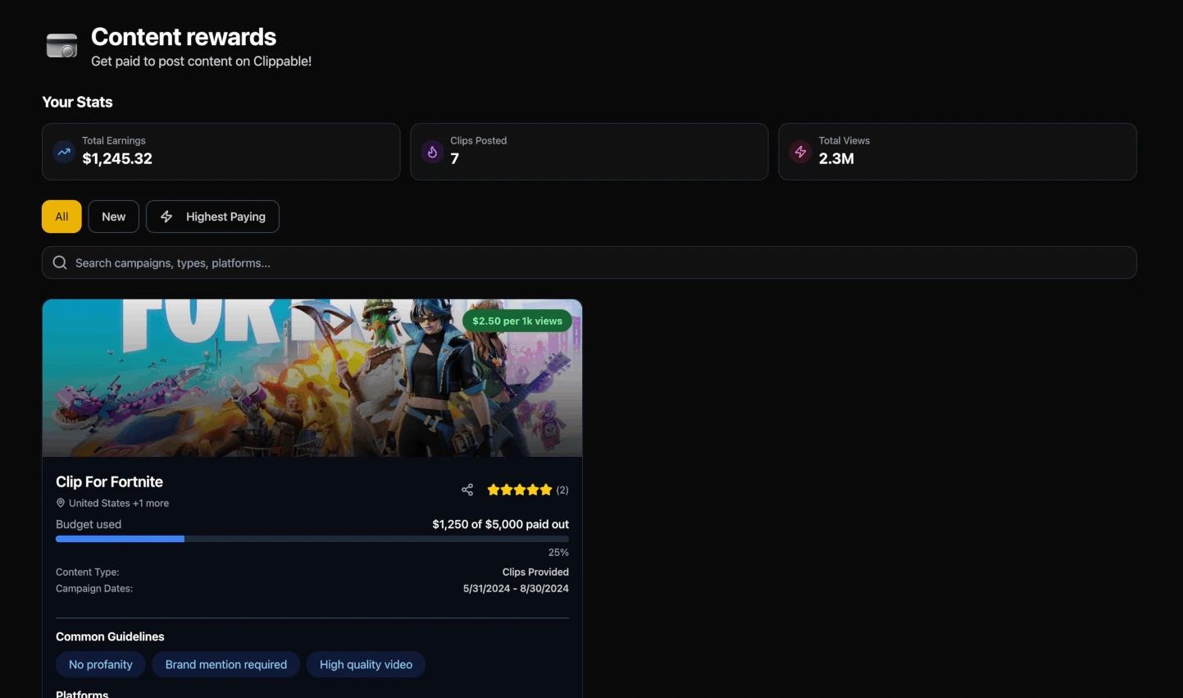Click the Total Earnings trend arrow icon
1183x698 pixels.
coord(64,152)
